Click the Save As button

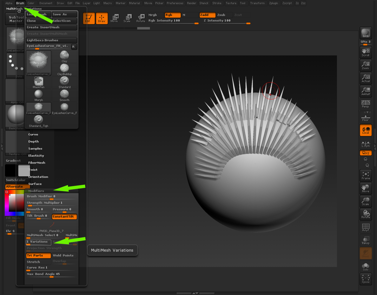(x=64, y=14)
